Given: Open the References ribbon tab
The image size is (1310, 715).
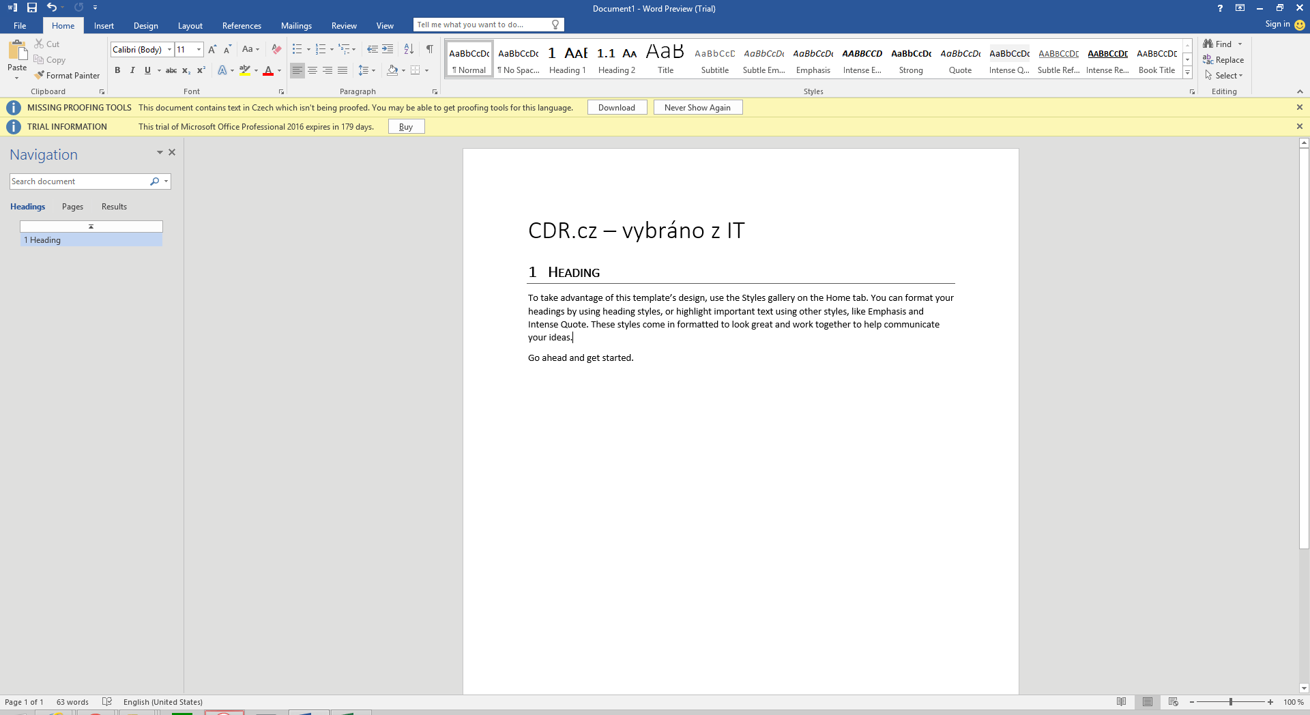Looking at the screenshot, I should point(242,26).
